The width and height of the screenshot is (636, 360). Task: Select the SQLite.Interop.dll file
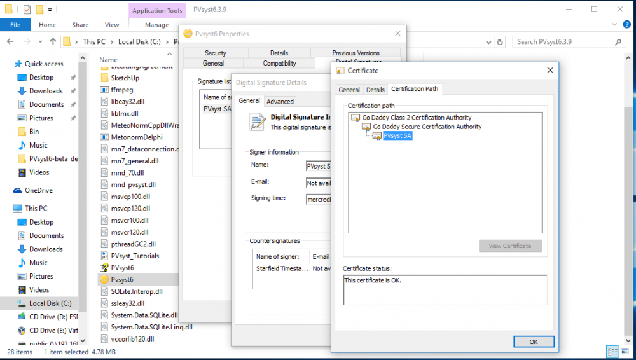(x=137, y=291)
